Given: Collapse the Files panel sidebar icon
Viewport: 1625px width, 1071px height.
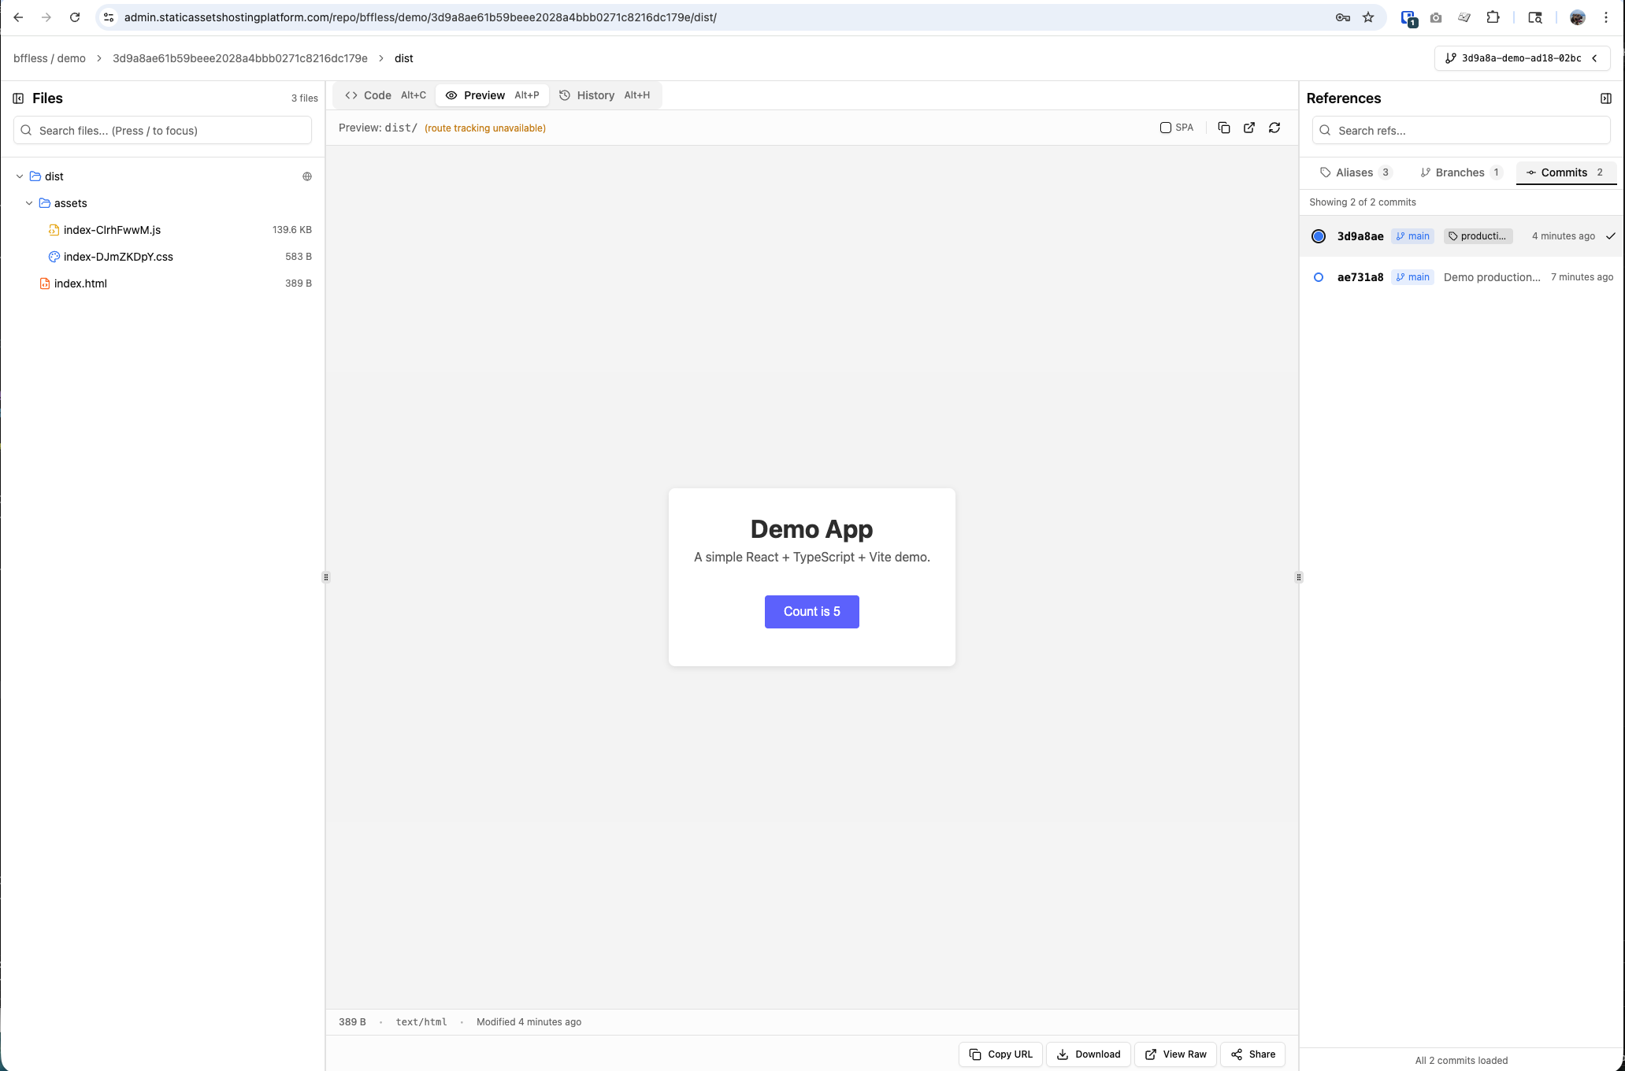Looking at the screenshot, I should pos(18,98).
